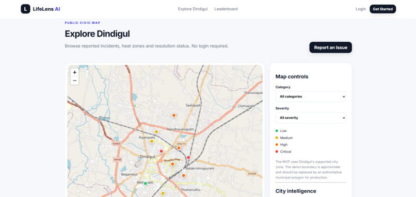The height and width of the screenshot is (197, 416).
Task: Select the orange marker on Siluvathur Road
Action: 172,164
